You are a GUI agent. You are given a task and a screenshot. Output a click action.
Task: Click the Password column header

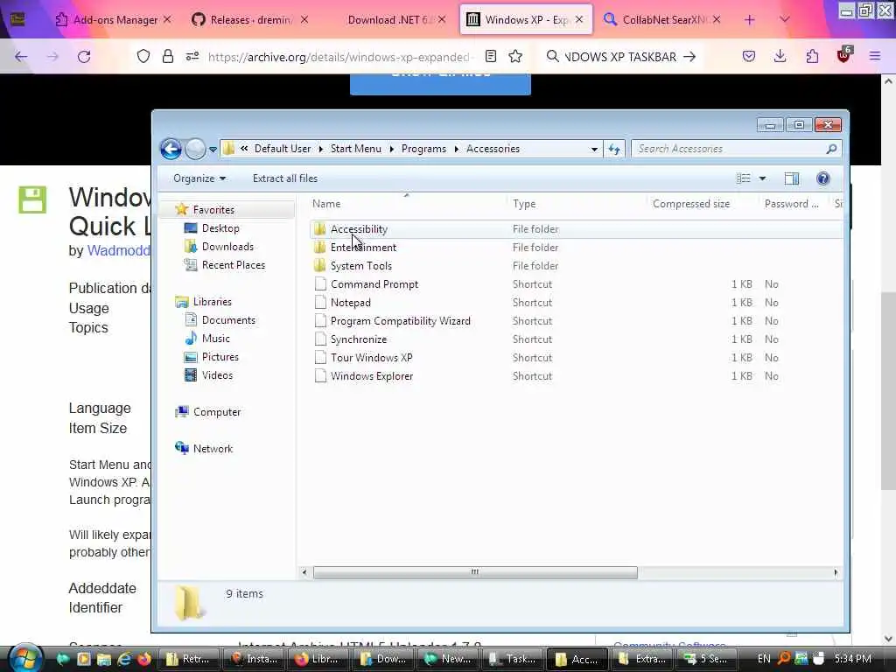791,203
